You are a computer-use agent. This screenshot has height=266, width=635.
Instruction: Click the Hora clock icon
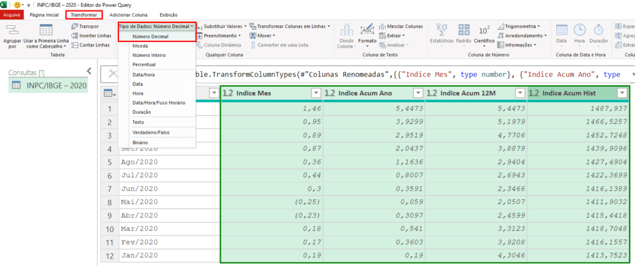pos(580,31)
